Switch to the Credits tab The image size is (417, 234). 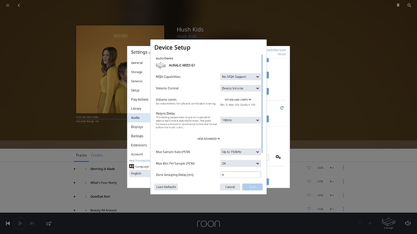[x=97, y=156]
